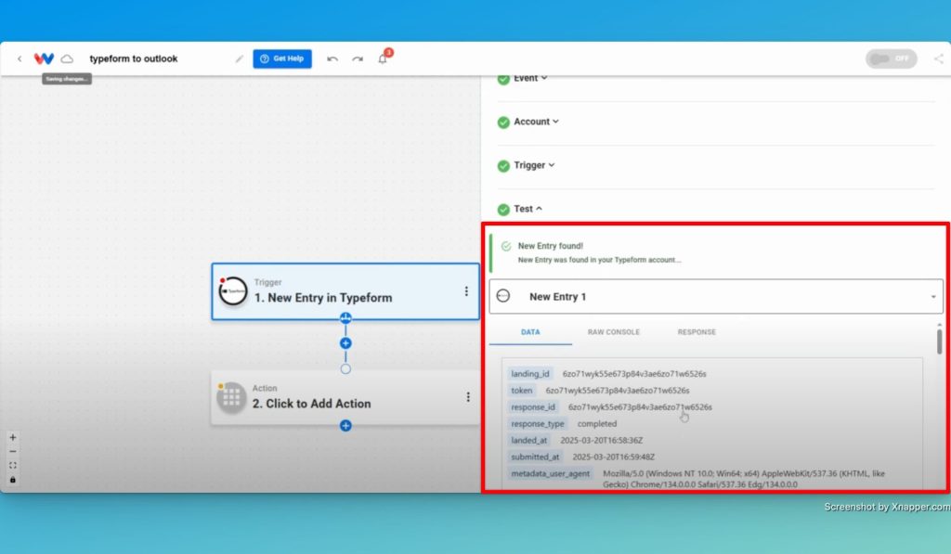This screenshot has width=951, height=554.
Task: Click the landed_at field label
Action: coord(528,441)
